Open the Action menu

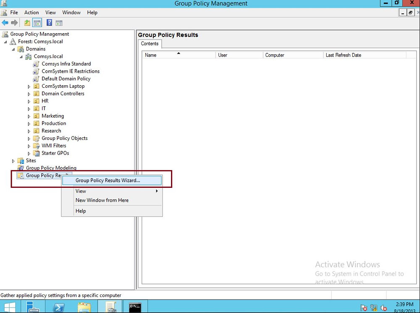pos(31,12)
